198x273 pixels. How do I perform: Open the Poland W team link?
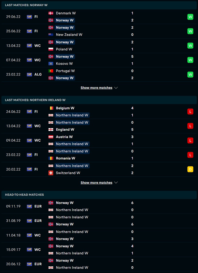[64, 49]
